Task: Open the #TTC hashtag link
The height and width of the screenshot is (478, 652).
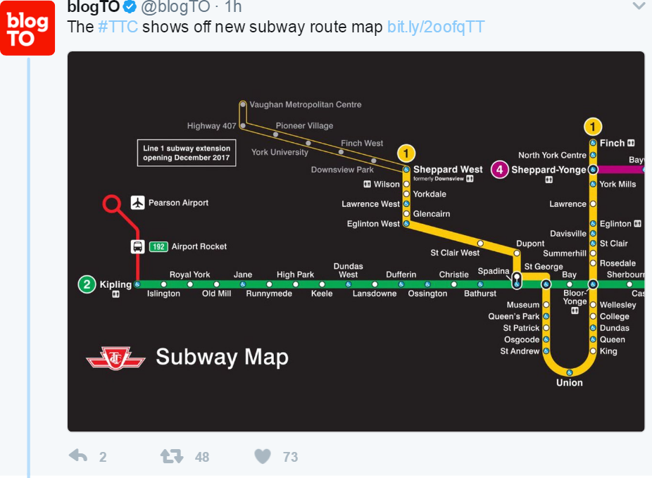Action: 118,27
